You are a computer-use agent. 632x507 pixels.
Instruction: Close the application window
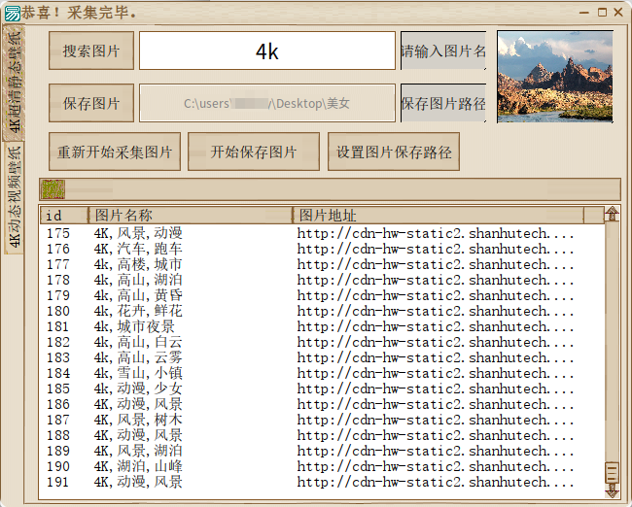tap(619, 12)
